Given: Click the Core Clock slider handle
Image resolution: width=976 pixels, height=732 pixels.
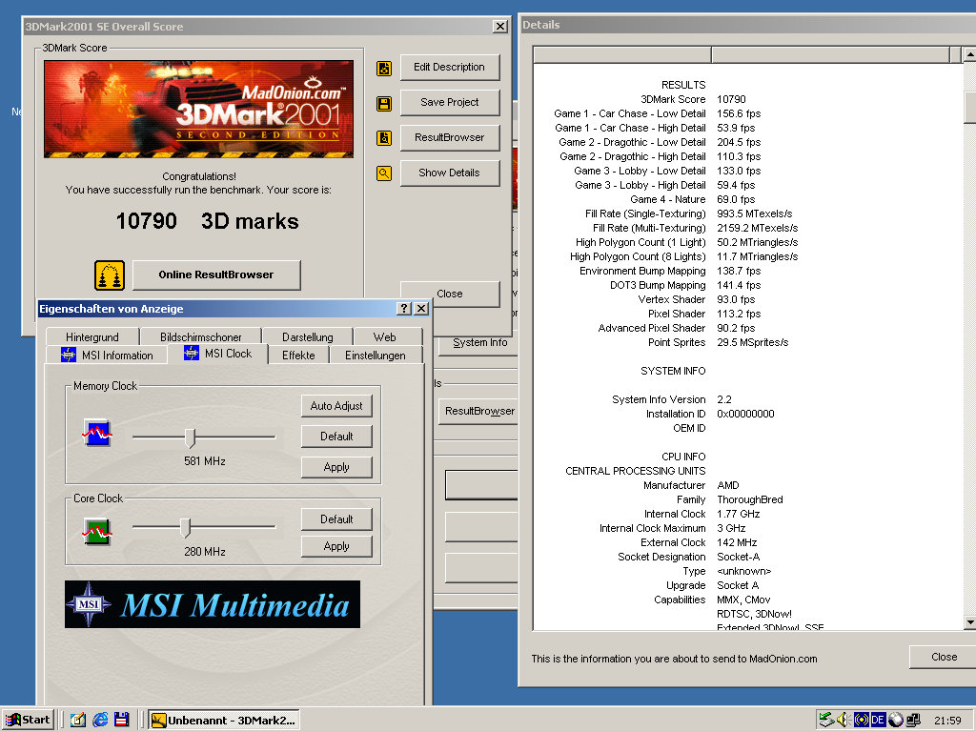Looking at the screenshot, I should click(186, 527).
